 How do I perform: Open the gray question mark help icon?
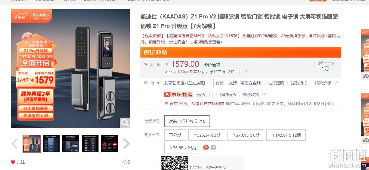(x=213, y=147)
